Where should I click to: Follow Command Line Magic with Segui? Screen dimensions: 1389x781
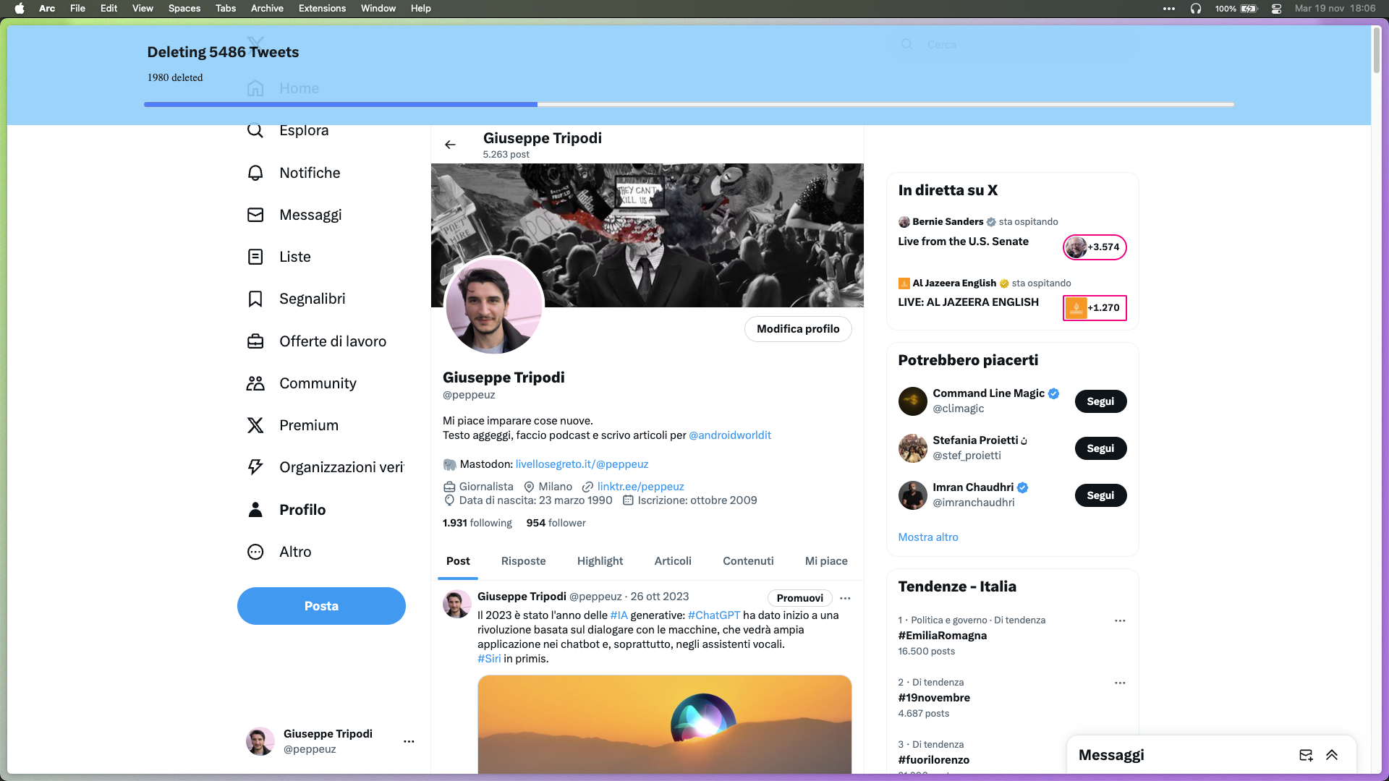(1100, 401)
